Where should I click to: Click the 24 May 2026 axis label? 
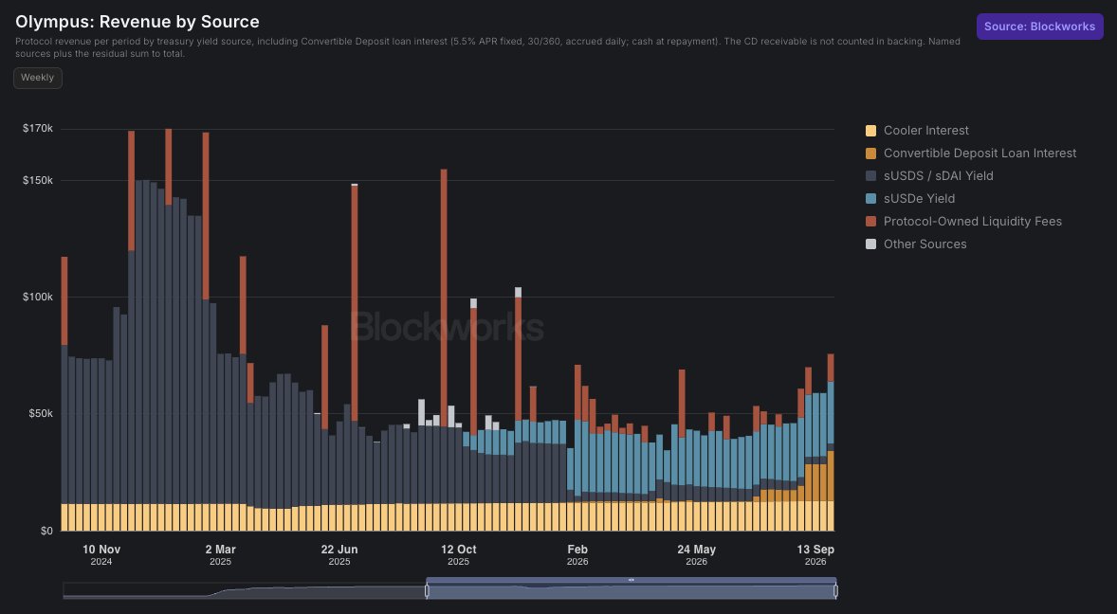[x=696, y=555]
